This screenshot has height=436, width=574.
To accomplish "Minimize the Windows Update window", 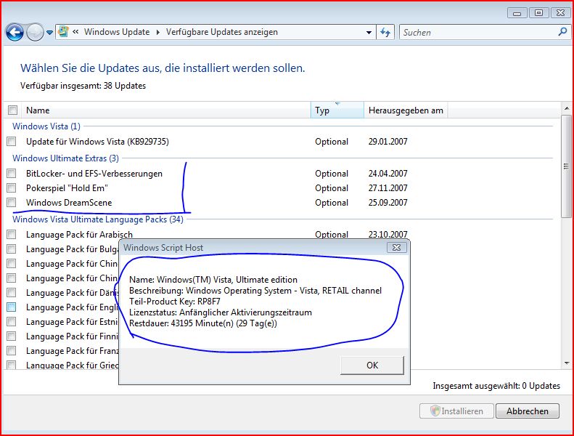I will [x=517, y=13].
